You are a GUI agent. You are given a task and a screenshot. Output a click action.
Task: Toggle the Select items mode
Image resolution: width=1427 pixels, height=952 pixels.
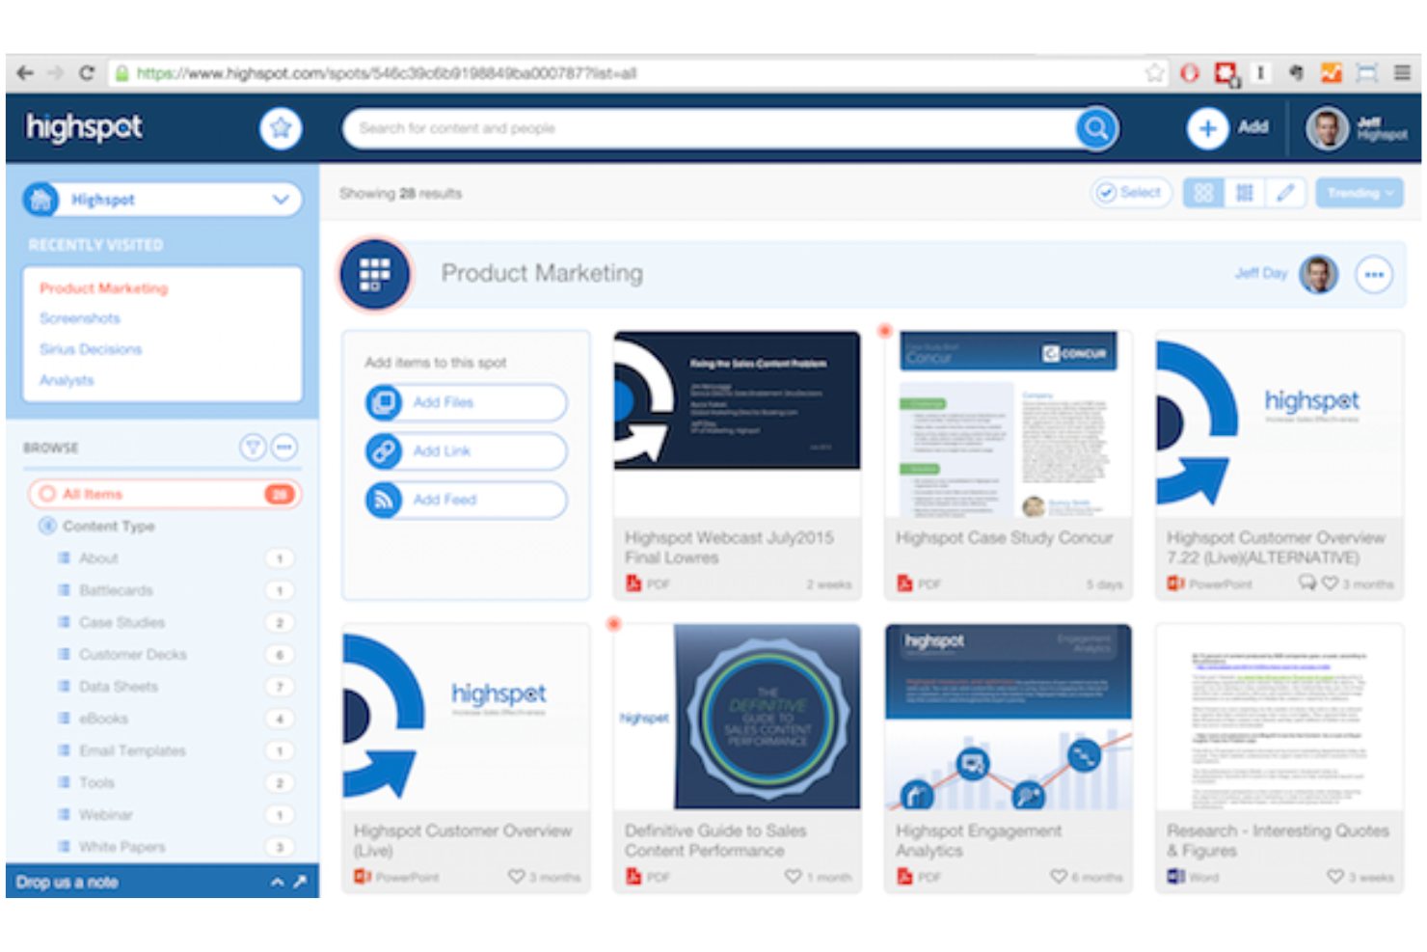tap(1131, 193)
